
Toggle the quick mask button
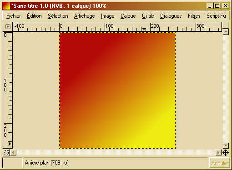(6, 152)
